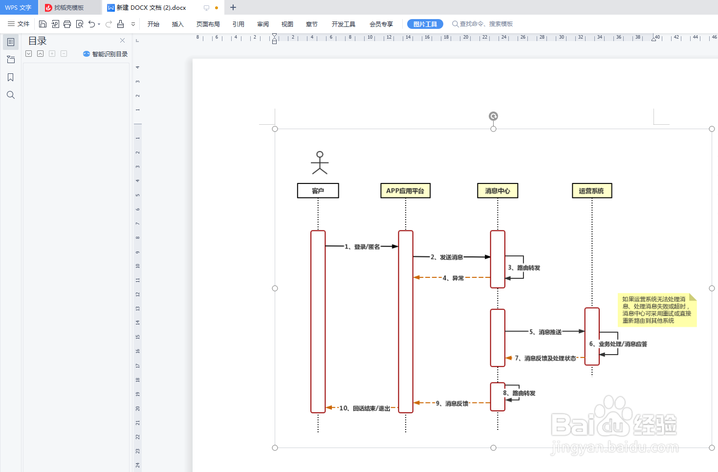Screen dimensions: 718x472
Task: Open the chapter navigation icon in sidebar
Action: tap(11, 60)
